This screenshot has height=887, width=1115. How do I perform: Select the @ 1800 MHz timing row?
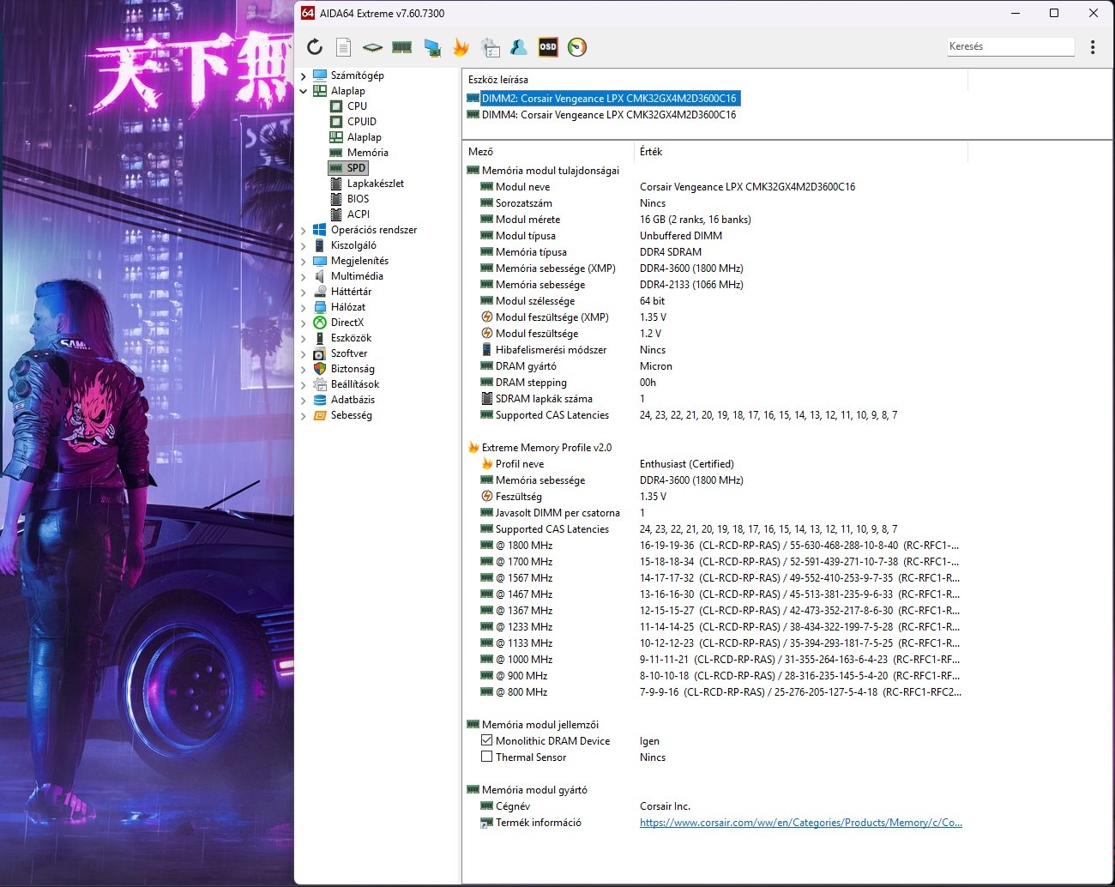714,546
